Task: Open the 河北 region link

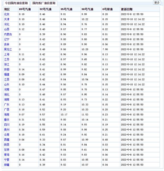Action: (x=7, y=24)
